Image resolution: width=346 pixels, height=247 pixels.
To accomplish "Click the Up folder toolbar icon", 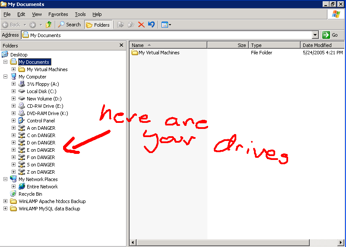I will (x=49, y=25).
